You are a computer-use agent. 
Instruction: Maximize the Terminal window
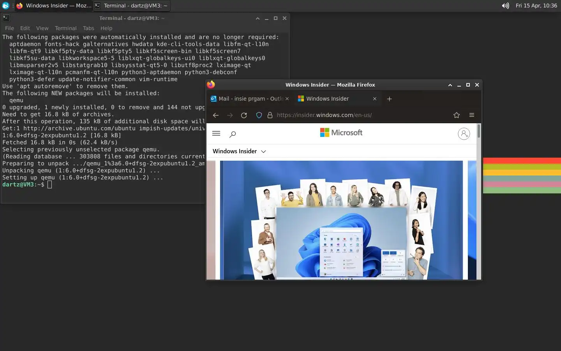tap(275, 18)
